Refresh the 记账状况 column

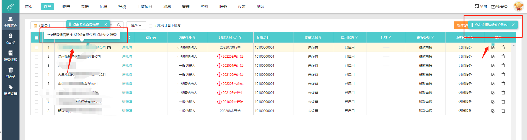point(235,37)
